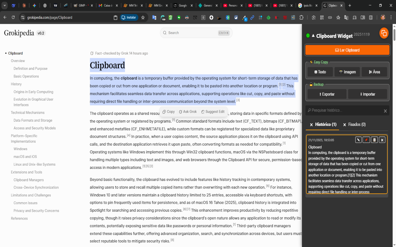The width and height of the screenshot is (396, 247).
Task: Open Cross-Device Synchronization sidebar link
Action: pos(36,187)
